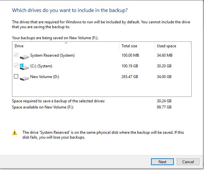Click the 'Which drives do you want' heading
Viewport: 204px width, 170px height.
coord(70,10)
